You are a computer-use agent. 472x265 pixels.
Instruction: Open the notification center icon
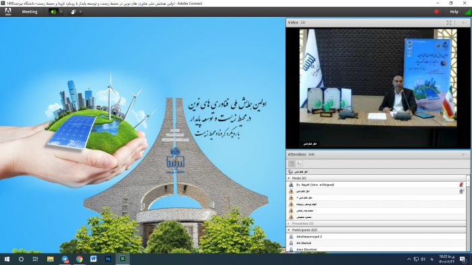point(463,259)
